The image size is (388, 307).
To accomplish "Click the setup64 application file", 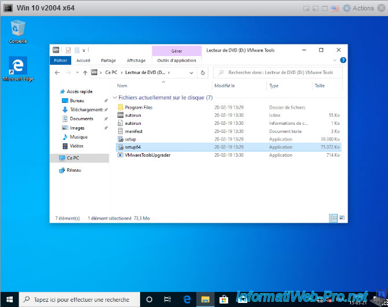I will point(133,147).
